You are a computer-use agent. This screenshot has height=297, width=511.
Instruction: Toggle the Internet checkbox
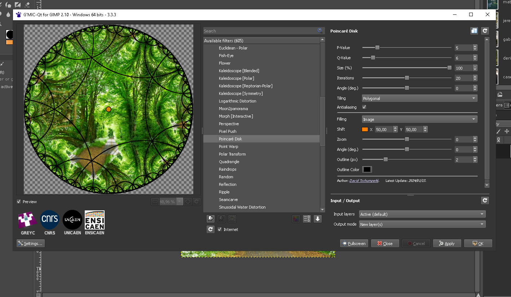coord(220,230)
